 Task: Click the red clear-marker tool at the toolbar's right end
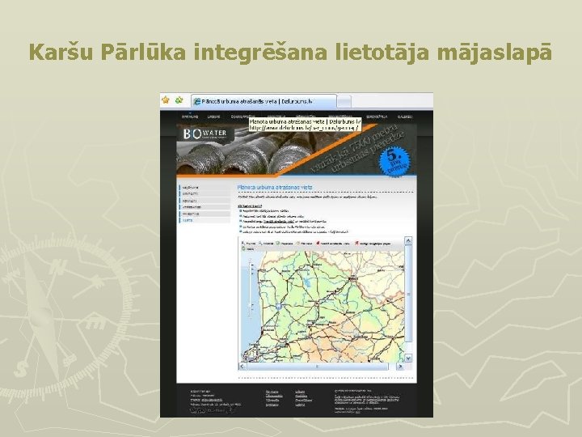tap(356, 243)
